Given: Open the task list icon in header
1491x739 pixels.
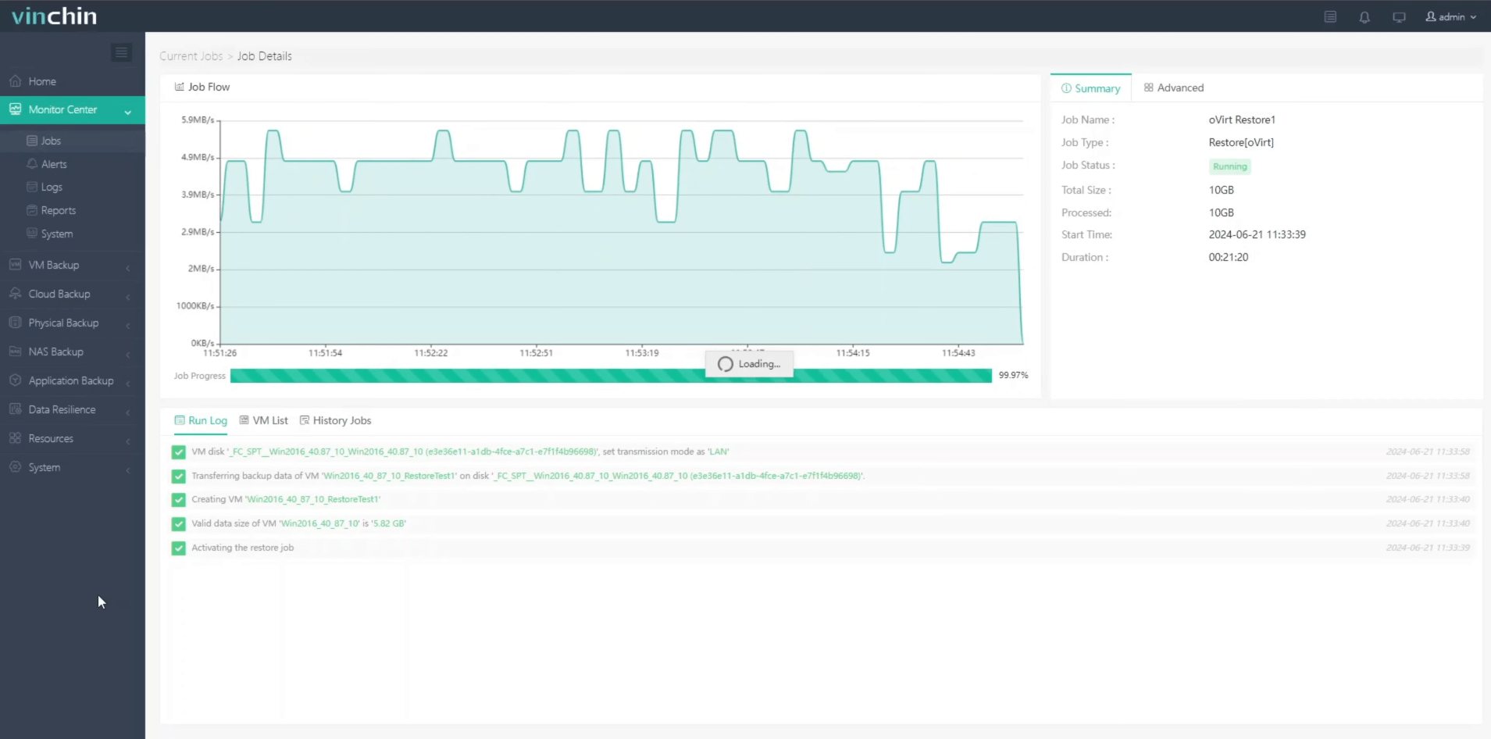Looking at the screenshot, I should coord(1330,16).
